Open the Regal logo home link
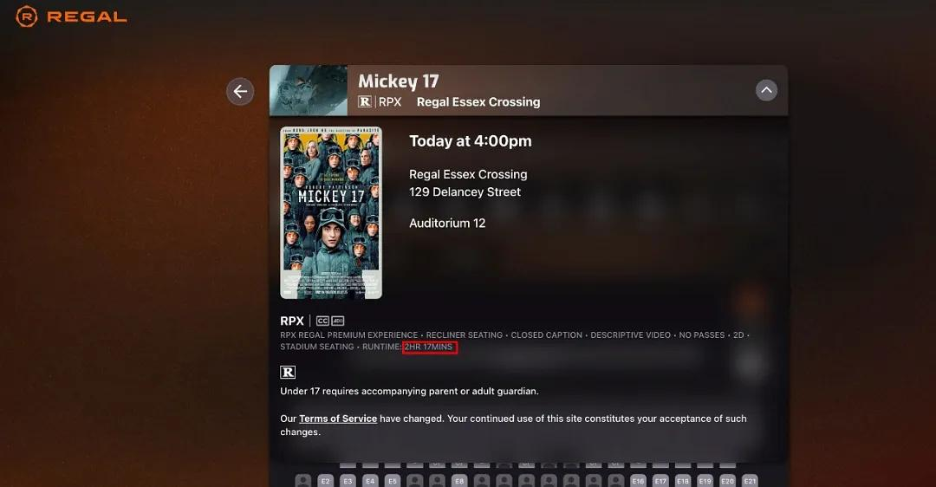The width and height of the screenshot is (936, 487). click(x=71, y=16)
